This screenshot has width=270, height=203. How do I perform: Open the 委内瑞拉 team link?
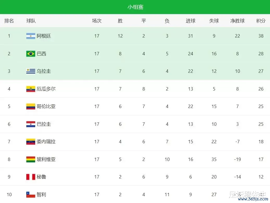coord(46,142)
